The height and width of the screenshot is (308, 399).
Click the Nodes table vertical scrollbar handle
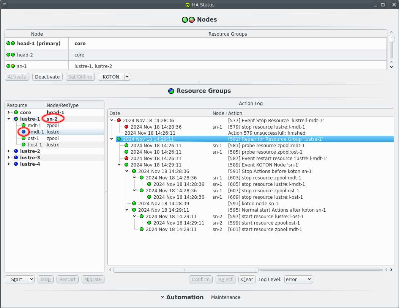coord(391,39)
